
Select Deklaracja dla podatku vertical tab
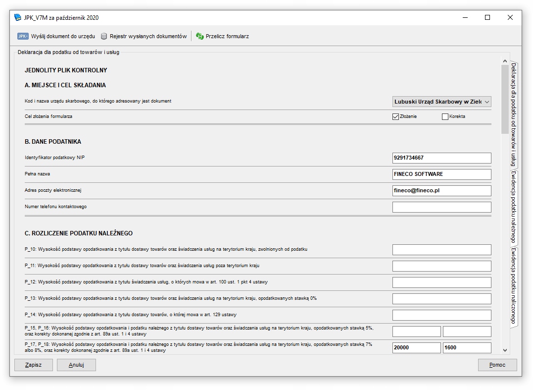click(x=513, y=114)
